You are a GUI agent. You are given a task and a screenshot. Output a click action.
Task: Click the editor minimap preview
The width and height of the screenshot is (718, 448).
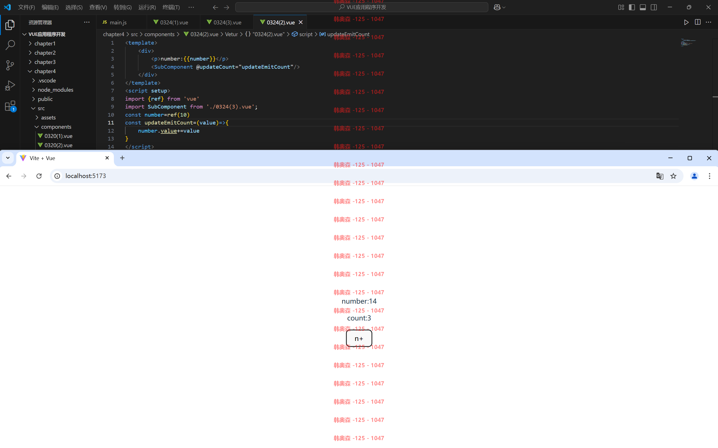click(688, 43)
